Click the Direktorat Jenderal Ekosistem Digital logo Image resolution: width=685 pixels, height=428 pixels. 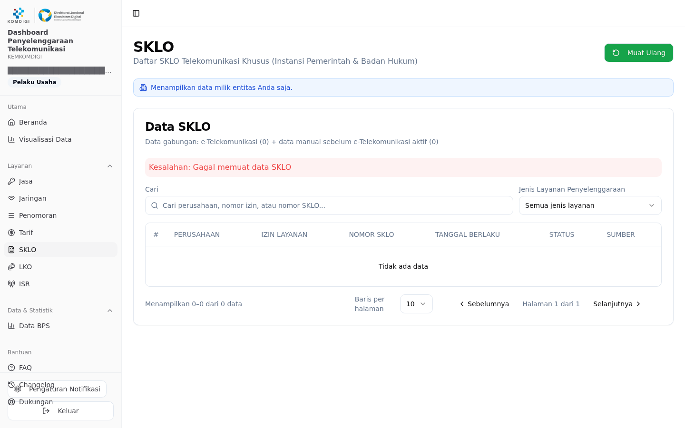[61, 15]
